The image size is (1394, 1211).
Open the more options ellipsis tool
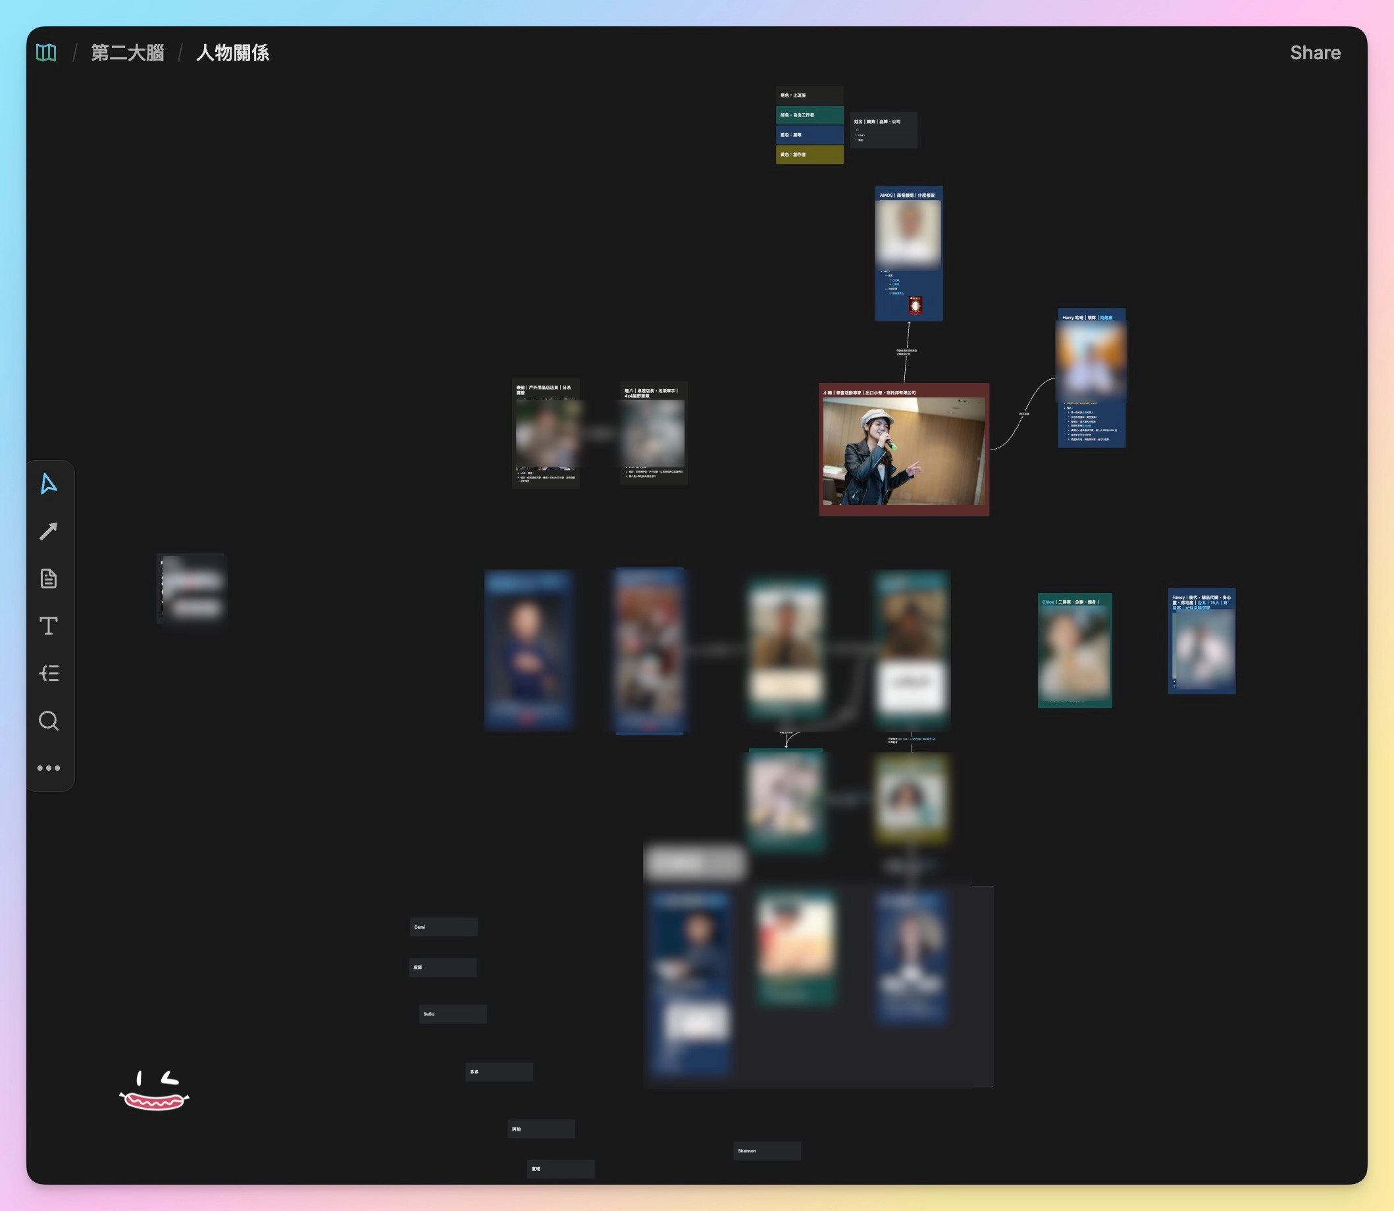click(49, 768)
